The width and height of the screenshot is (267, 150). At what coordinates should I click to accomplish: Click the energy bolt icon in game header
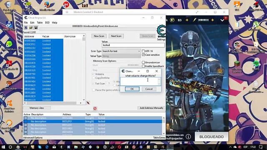coord(194,20)
